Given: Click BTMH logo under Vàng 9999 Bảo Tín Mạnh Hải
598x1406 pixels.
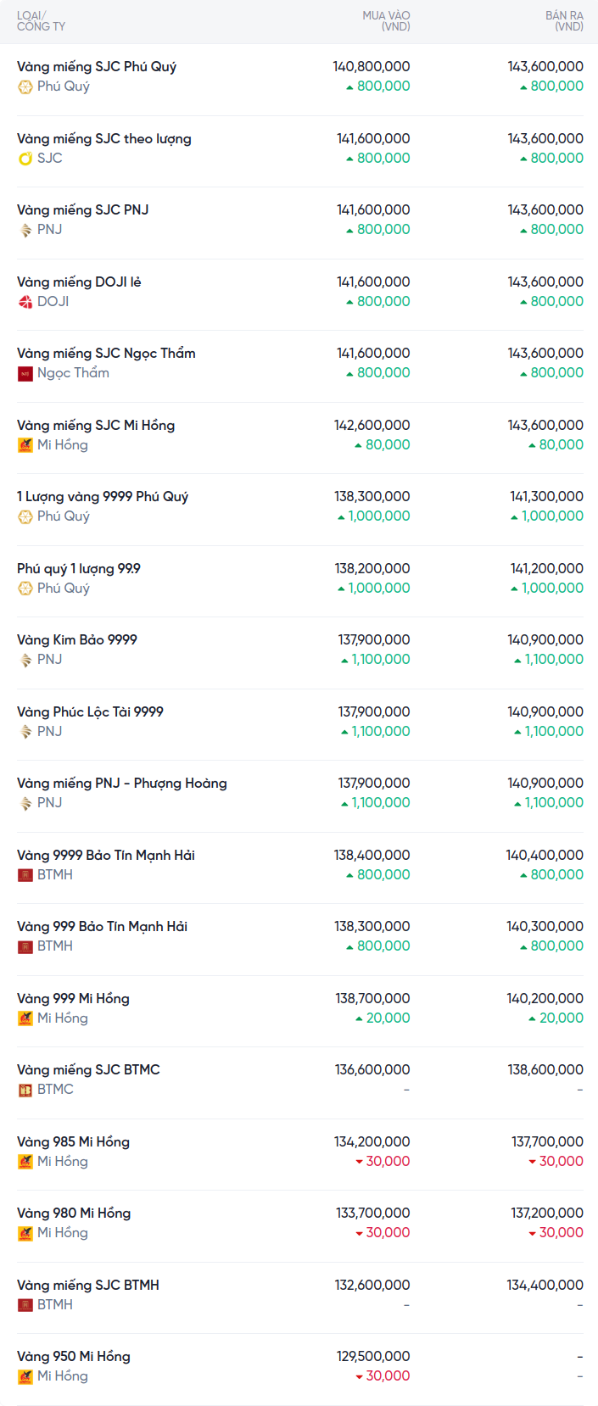Looking at the screenshot, I should [25, 875].
